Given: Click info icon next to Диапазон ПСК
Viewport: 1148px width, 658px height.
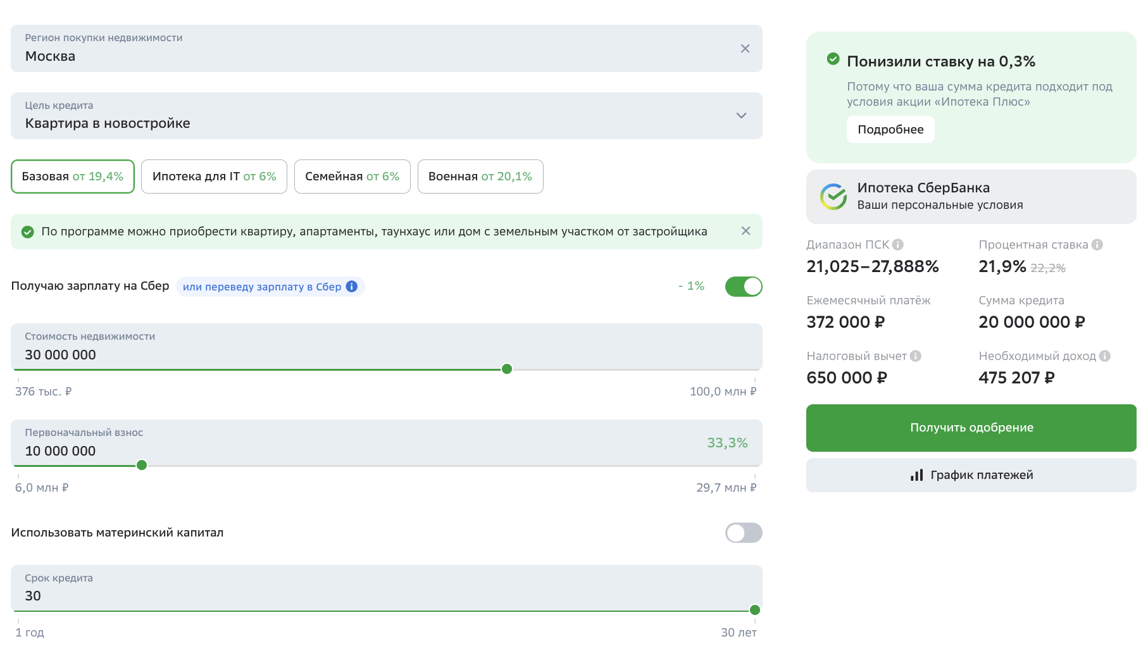Looking at the screenshot, I should 897,245.
